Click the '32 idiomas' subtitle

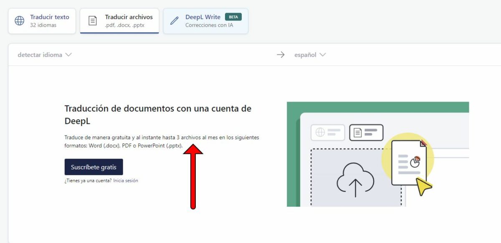tap(43, 25)
